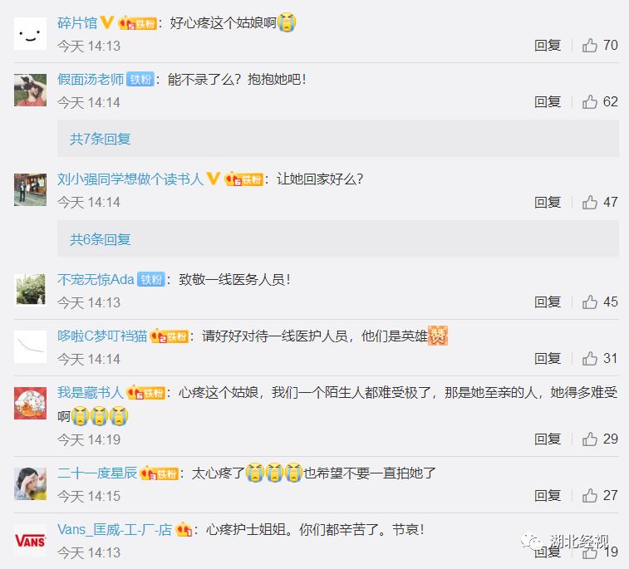The image size is (629, 569).
Task: Like 假面汤老师's comment with 62 likes
Action: pos(590,102)
